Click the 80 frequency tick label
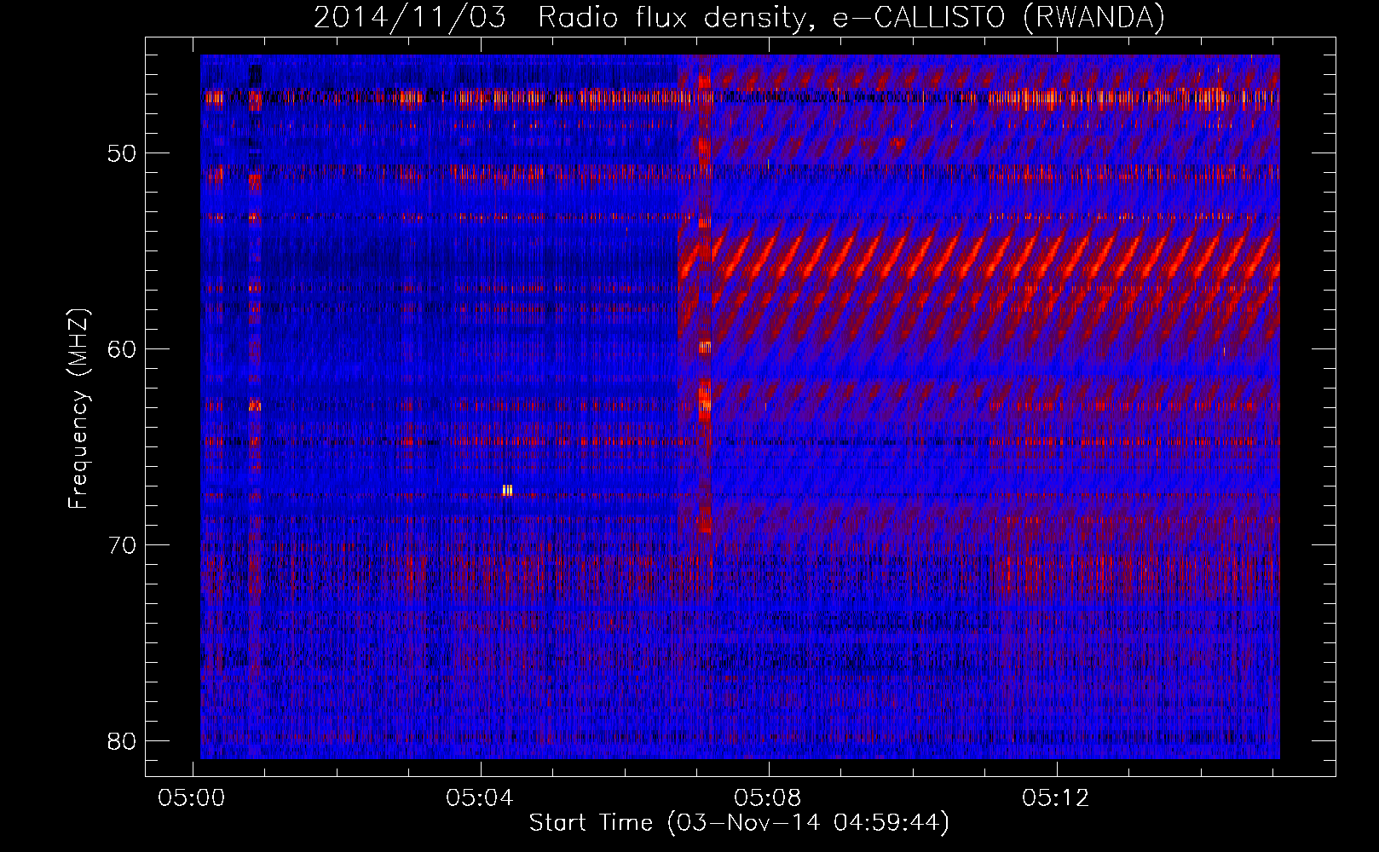Viewport: 1379px width, 852px height. (122, 741)
